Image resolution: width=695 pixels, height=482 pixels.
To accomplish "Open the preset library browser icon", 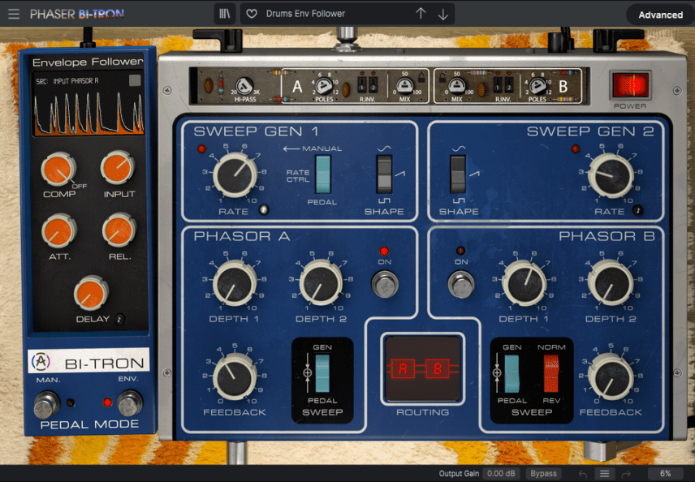I will [225, 14].
